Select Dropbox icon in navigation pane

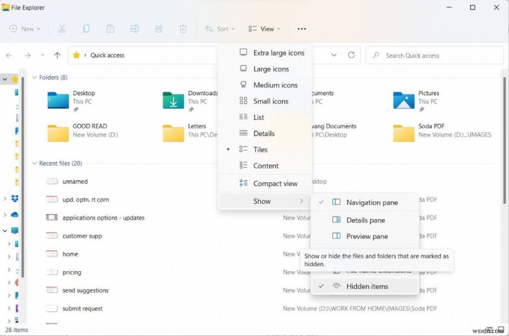(x=15, y=198)
